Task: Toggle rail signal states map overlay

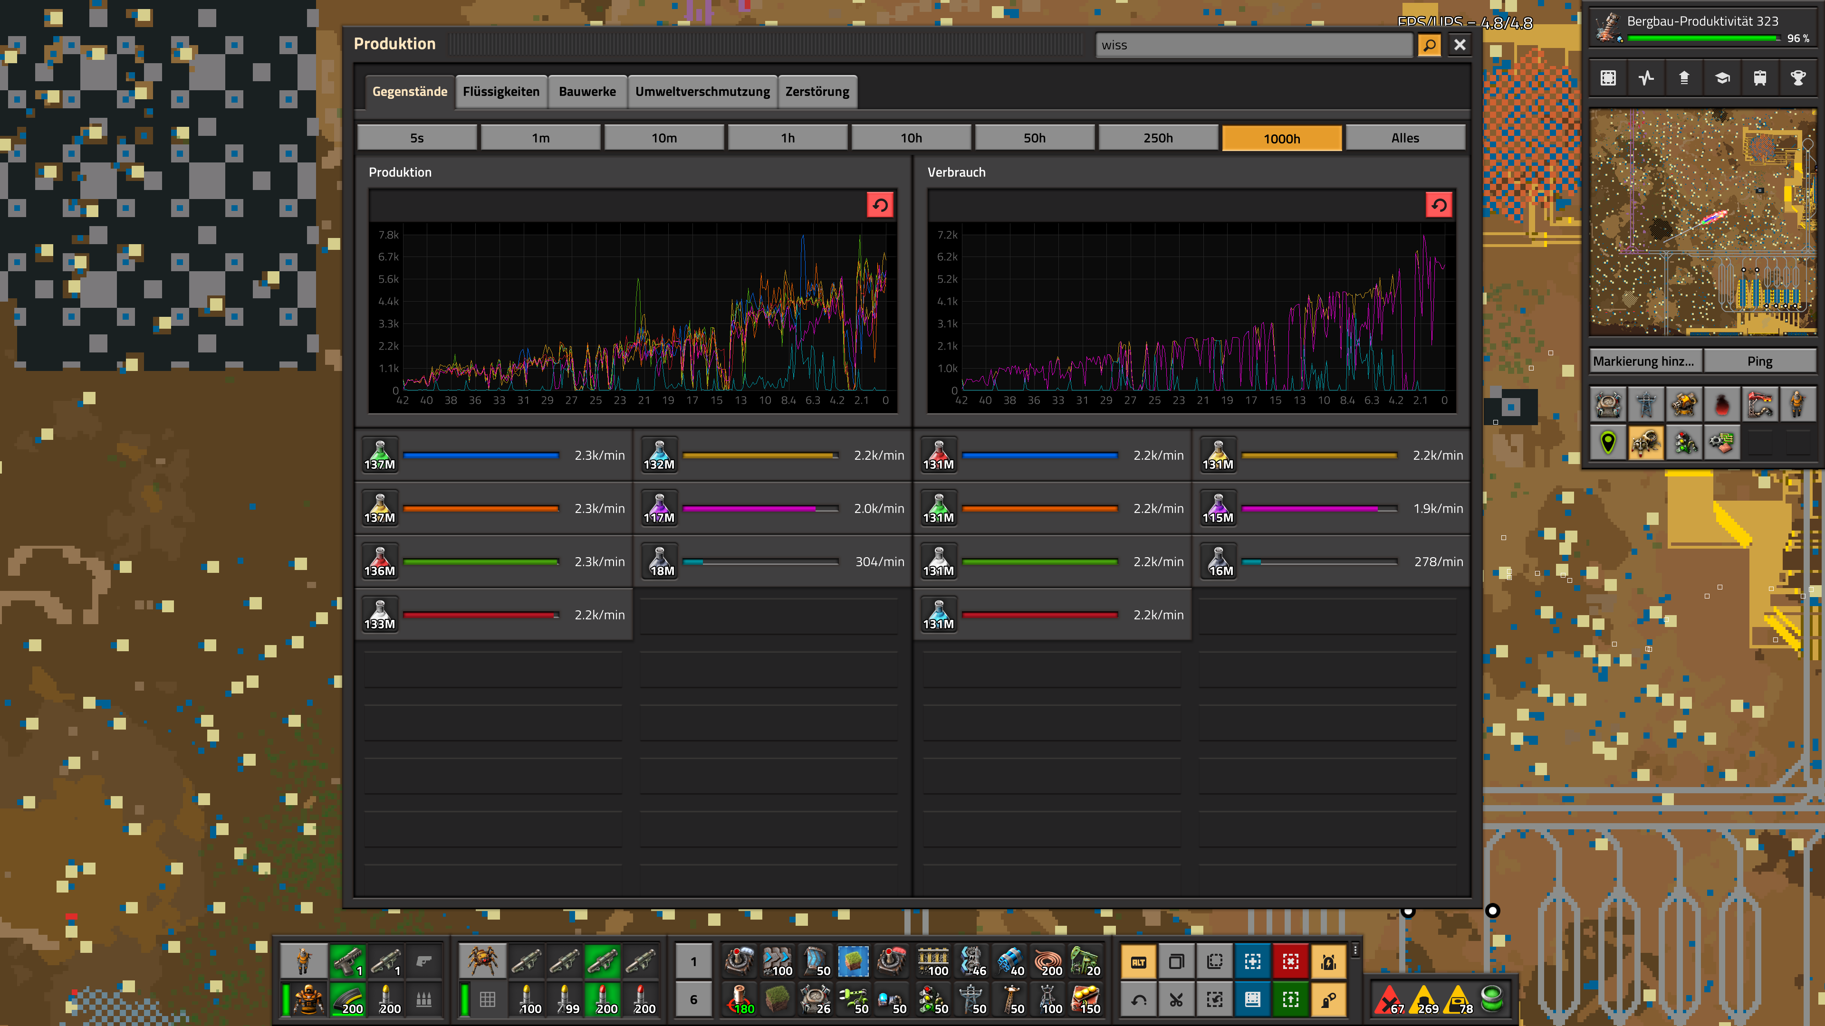Action: coord(1684,443)
